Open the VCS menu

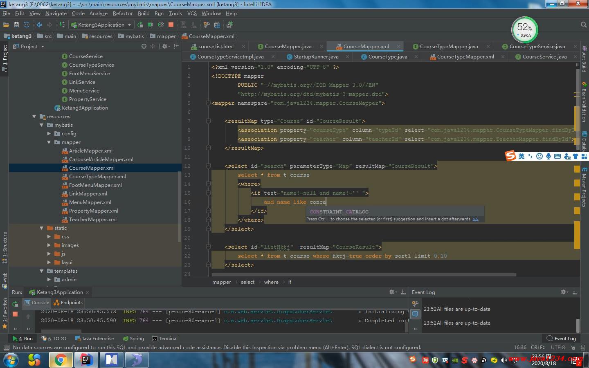192,13
